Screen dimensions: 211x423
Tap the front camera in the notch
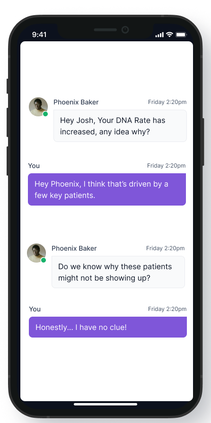point(125,30)
